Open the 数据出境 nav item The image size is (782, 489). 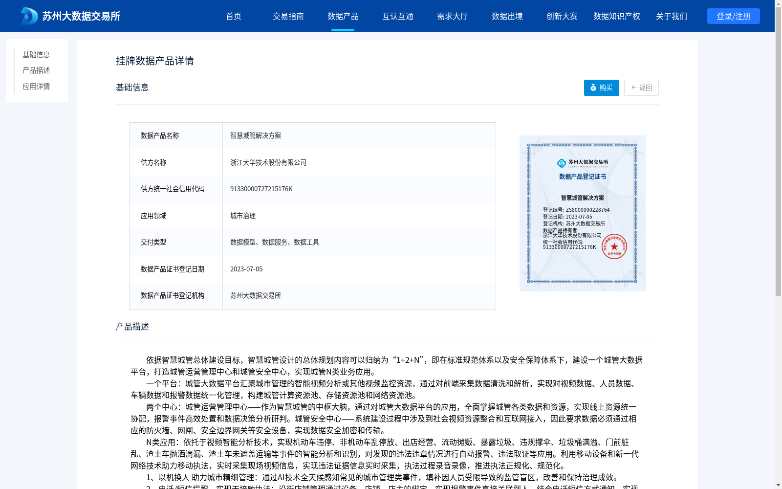[x=507, y=16]
